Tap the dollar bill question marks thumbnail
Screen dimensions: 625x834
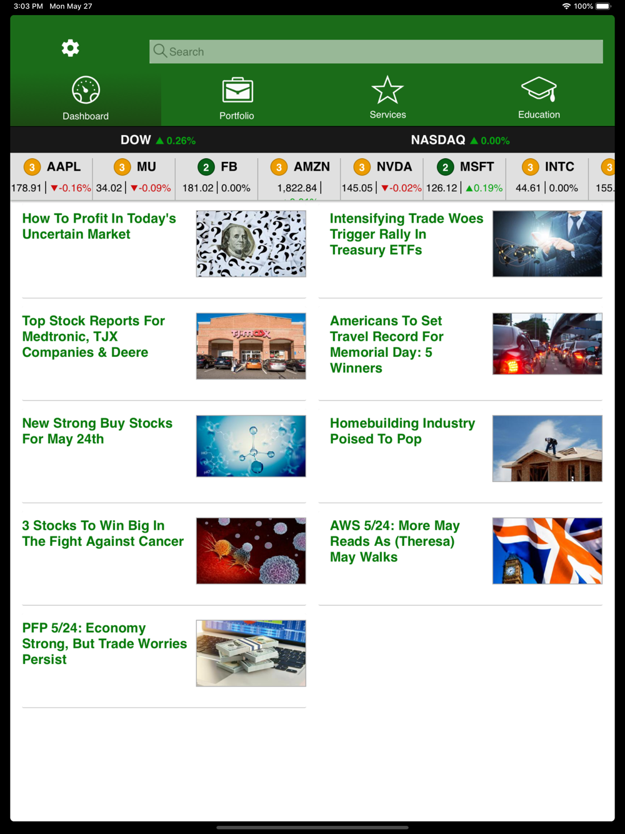(251, 244)
